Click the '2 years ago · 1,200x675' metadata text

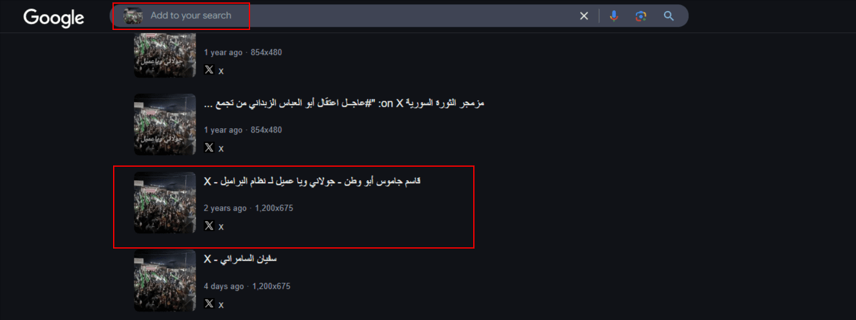(248, 208)
